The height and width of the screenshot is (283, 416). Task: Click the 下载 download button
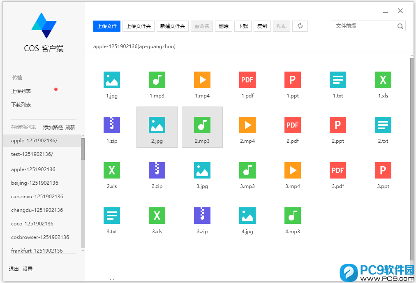[243, 26]
